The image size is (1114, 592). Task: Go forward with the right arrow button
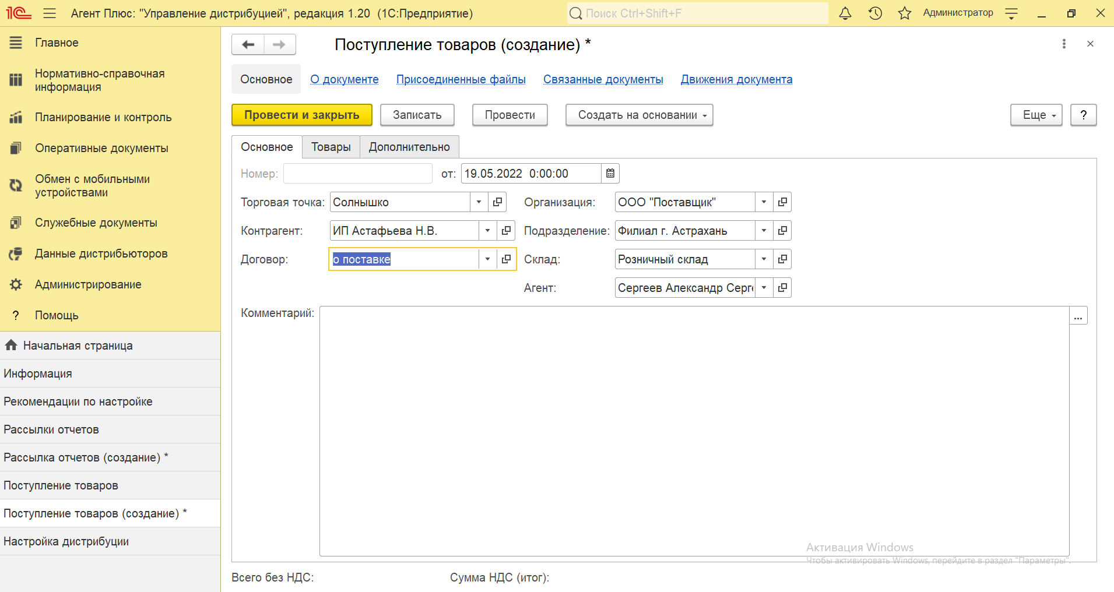pyautogui.click(x=280, y=44)
